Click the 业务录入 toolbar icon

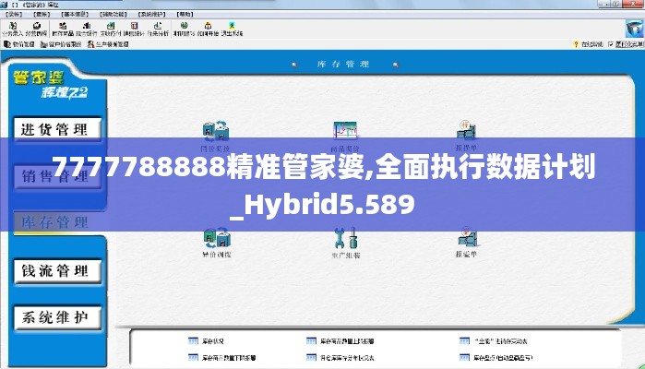pos(12,29)
